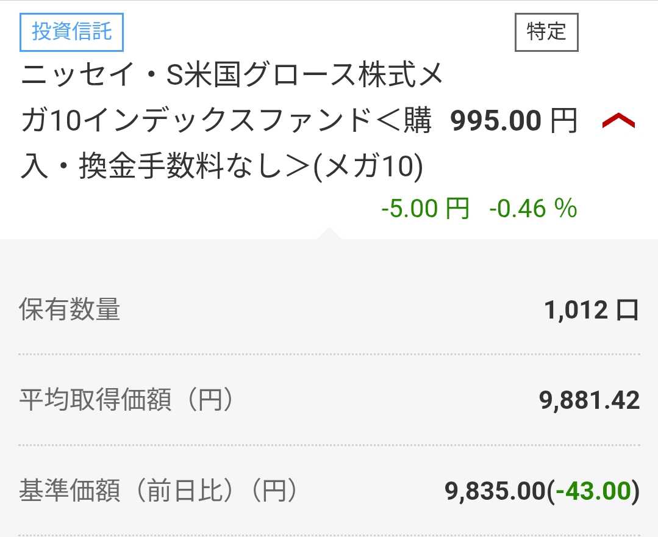Select the 基準価額(前日比)(円) row label
The height and width of the screenshot is (537, 658).
click(158, 491)
